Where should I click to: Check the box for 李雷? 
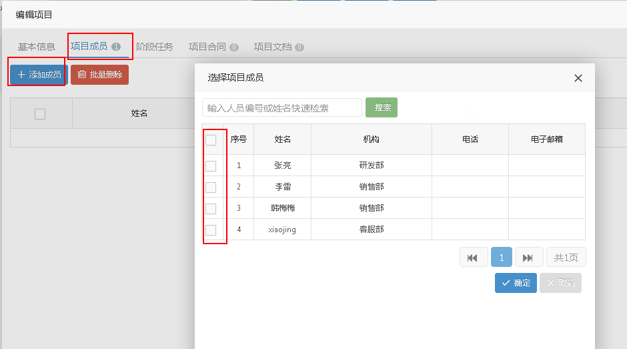point(211,187)
